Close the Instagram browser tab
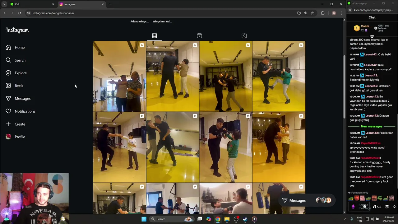Image resolution: width=398 pixels, height=224 pixels. click(102, 4)
